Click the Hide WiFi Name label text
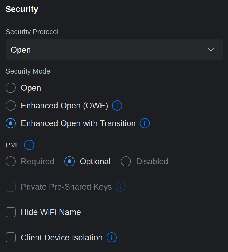 coord(51,212)
